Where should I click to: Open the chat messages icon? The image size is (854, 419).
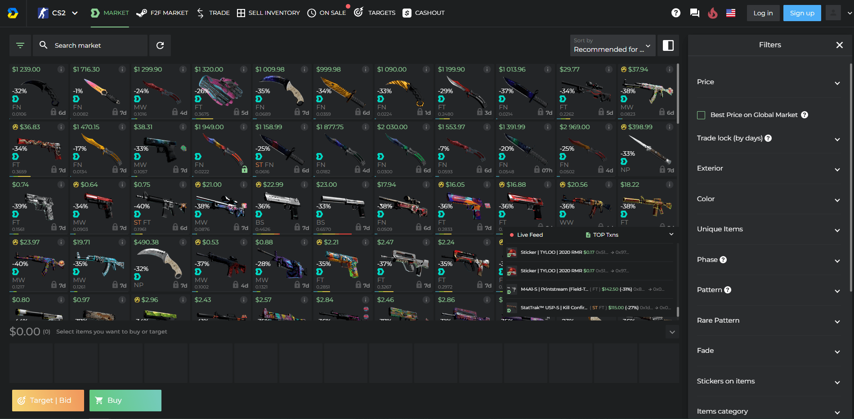pos(695,13)
